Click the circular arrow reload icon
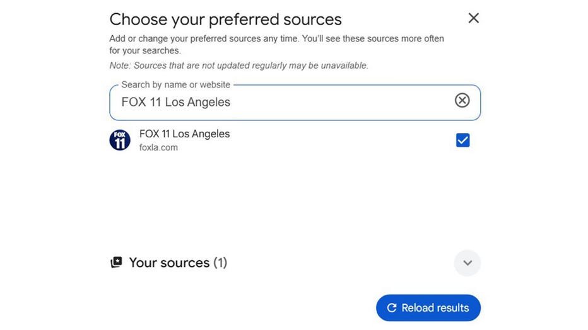The image size is (588, 330). click(x=391, y=308)
